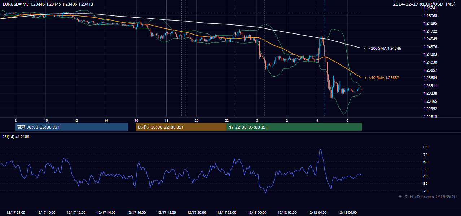Click price level 1.23684 on the axis
The width and height of the screenshot is (461, 216).
click(430, 78)
